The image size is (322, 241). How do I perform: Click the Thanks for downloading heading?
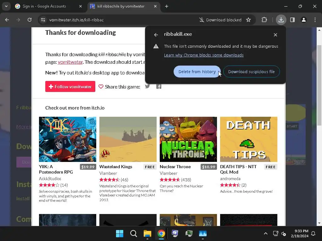[x=80, y=33]
